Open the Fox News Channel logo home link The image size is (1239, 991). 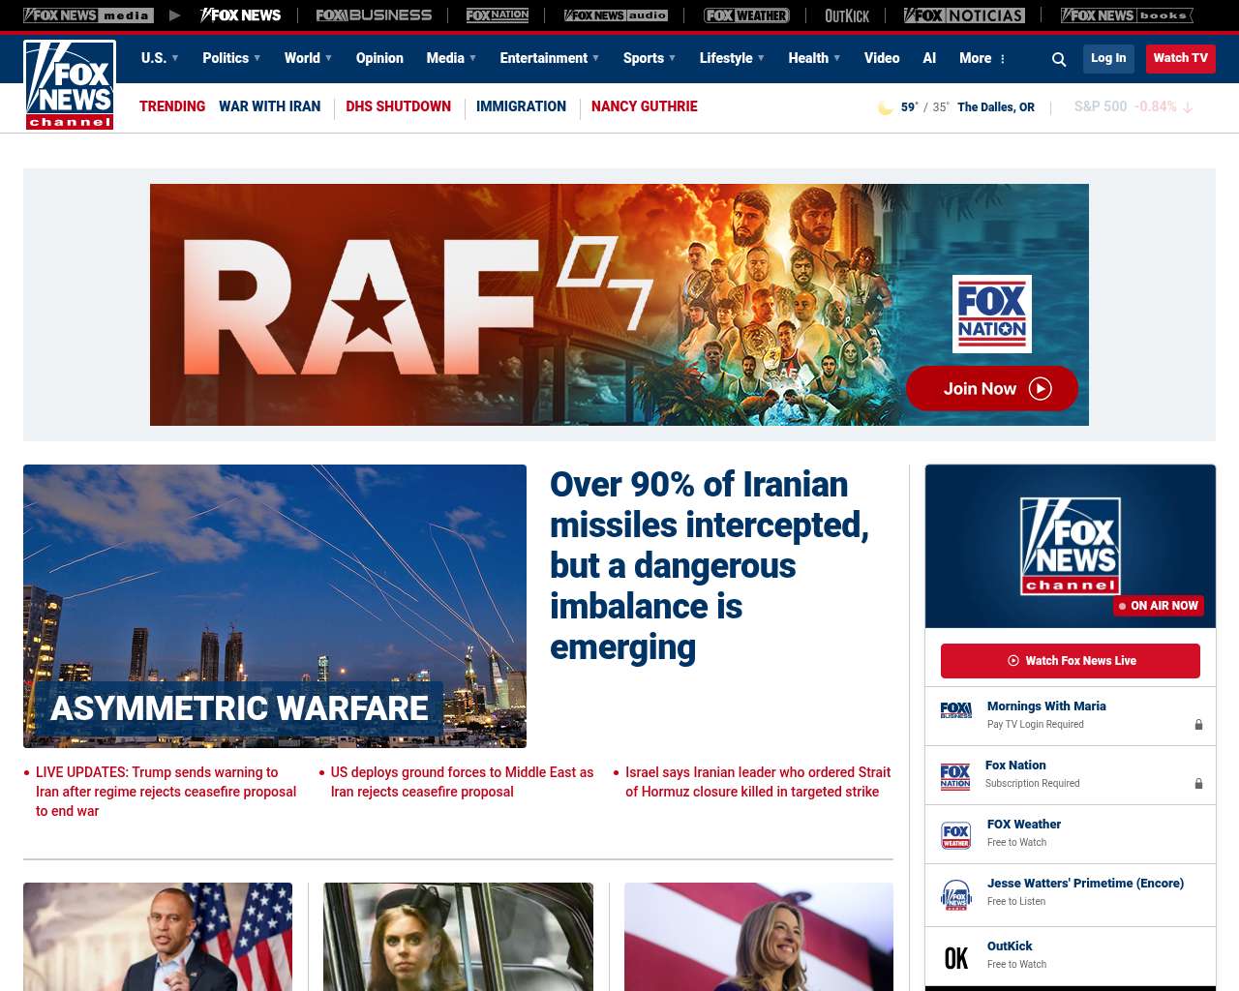point(70,84)
